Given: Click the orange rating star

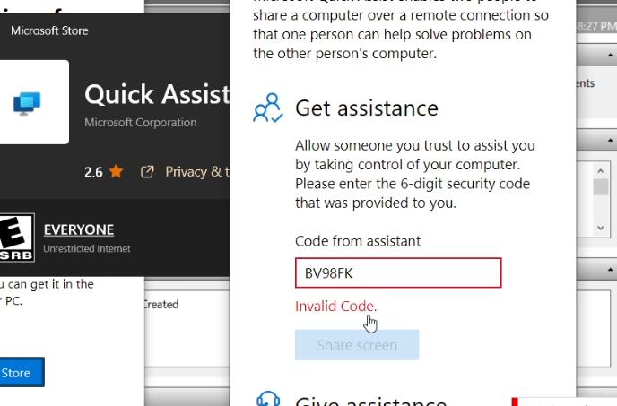Looking at the screenshot, I should coord(116,171).
